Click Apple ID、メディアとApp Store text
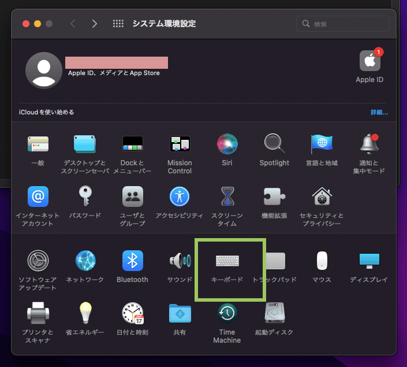Screen dimensions: 407x367 [114, 73]
